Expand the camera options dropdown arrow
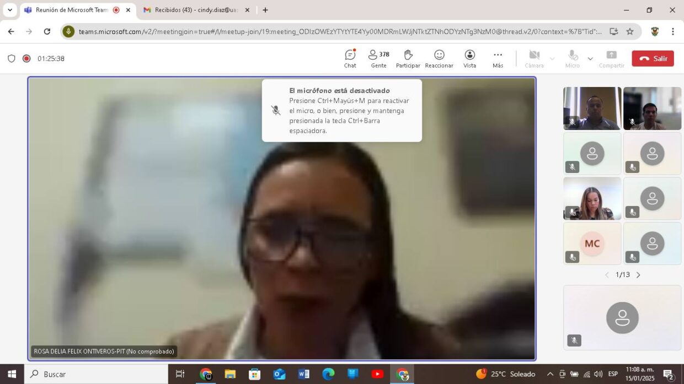Viewport: 684px width, 384px height. point(552,58)
